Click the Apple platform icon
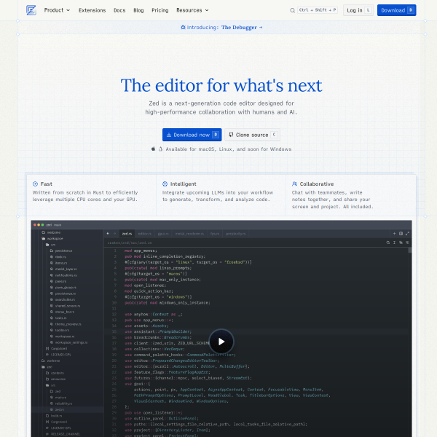Screen dimensions: 437x437 (x=153, y=149)
